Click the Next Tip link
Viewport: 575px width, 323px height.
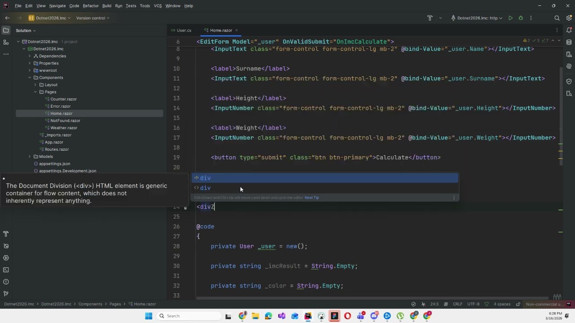click(312, 197)
